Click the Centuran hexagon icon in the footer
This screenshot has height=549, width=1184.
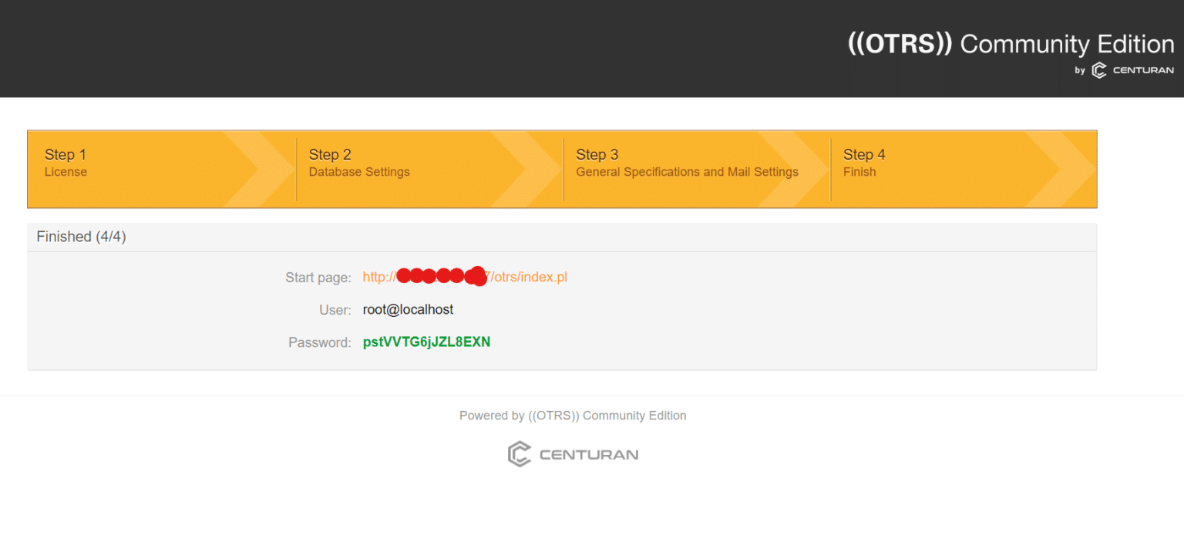point(519,453)
